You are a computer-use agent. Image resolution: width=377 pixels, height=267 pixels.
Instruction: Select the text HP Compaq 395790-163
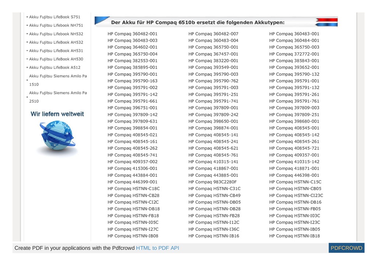click(133, 81)
